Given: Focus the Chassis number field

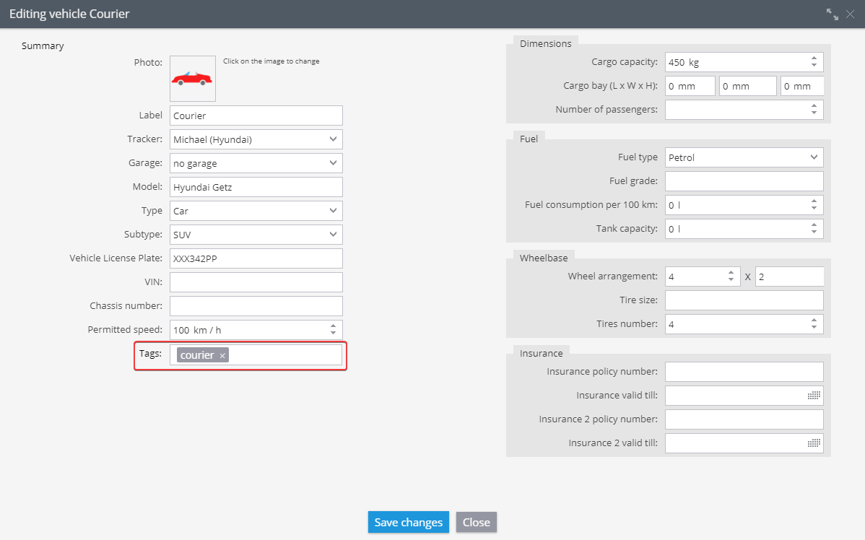Looking at the screenshot, I should click(x=256, y=305).
